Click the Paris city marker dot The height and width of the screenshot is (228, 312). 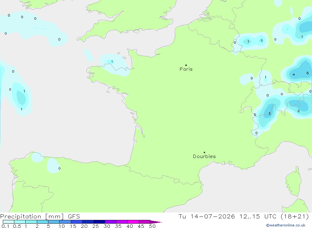pyautogui.click(x=186, y=65)
